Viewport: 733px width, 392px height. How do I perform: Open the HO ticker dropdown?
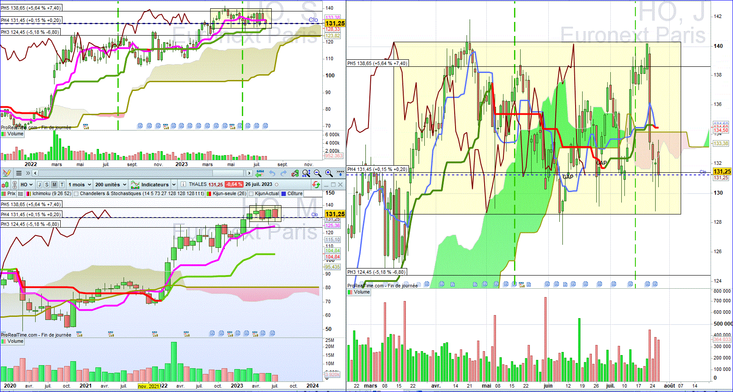(27, 185)
